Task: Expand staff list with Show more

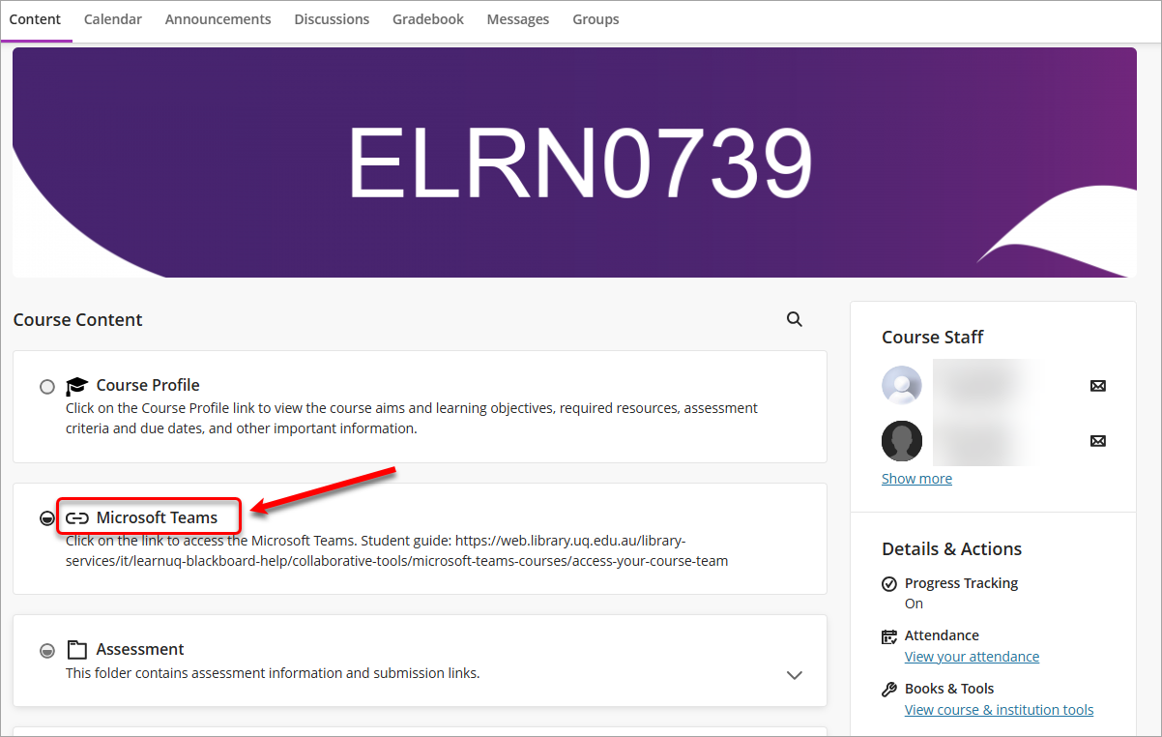Action: point(916,479)
